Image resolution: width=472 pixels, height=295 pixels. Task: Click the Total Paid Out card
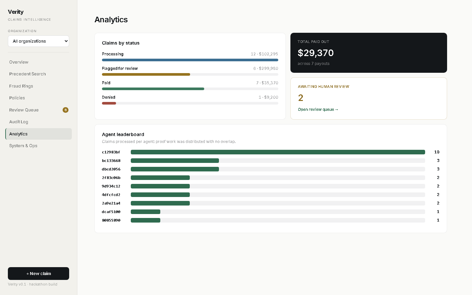(x=369, y=53)
